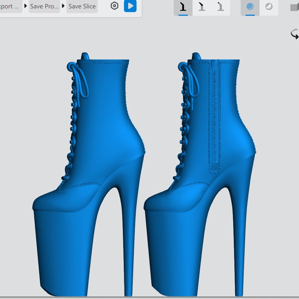
Task: Select the third gray boot-shaped view icon
Action: click(x=221, y=7)
